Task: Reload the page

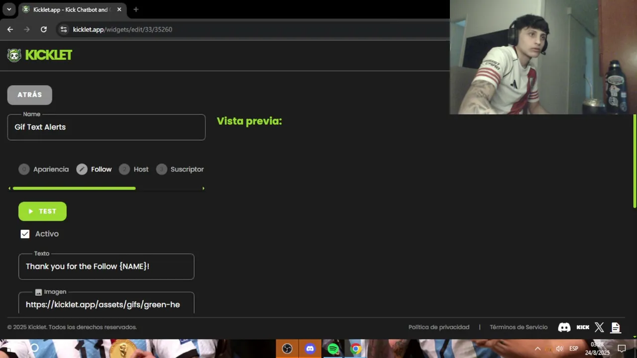Action: coord(44,29)
